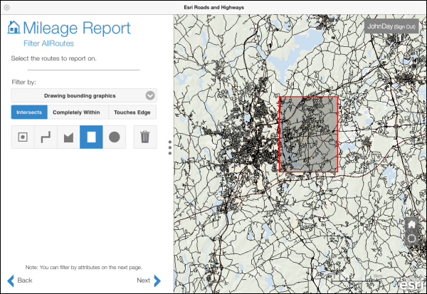Click inside the red bounding rectangle

[x=308, y=135]
